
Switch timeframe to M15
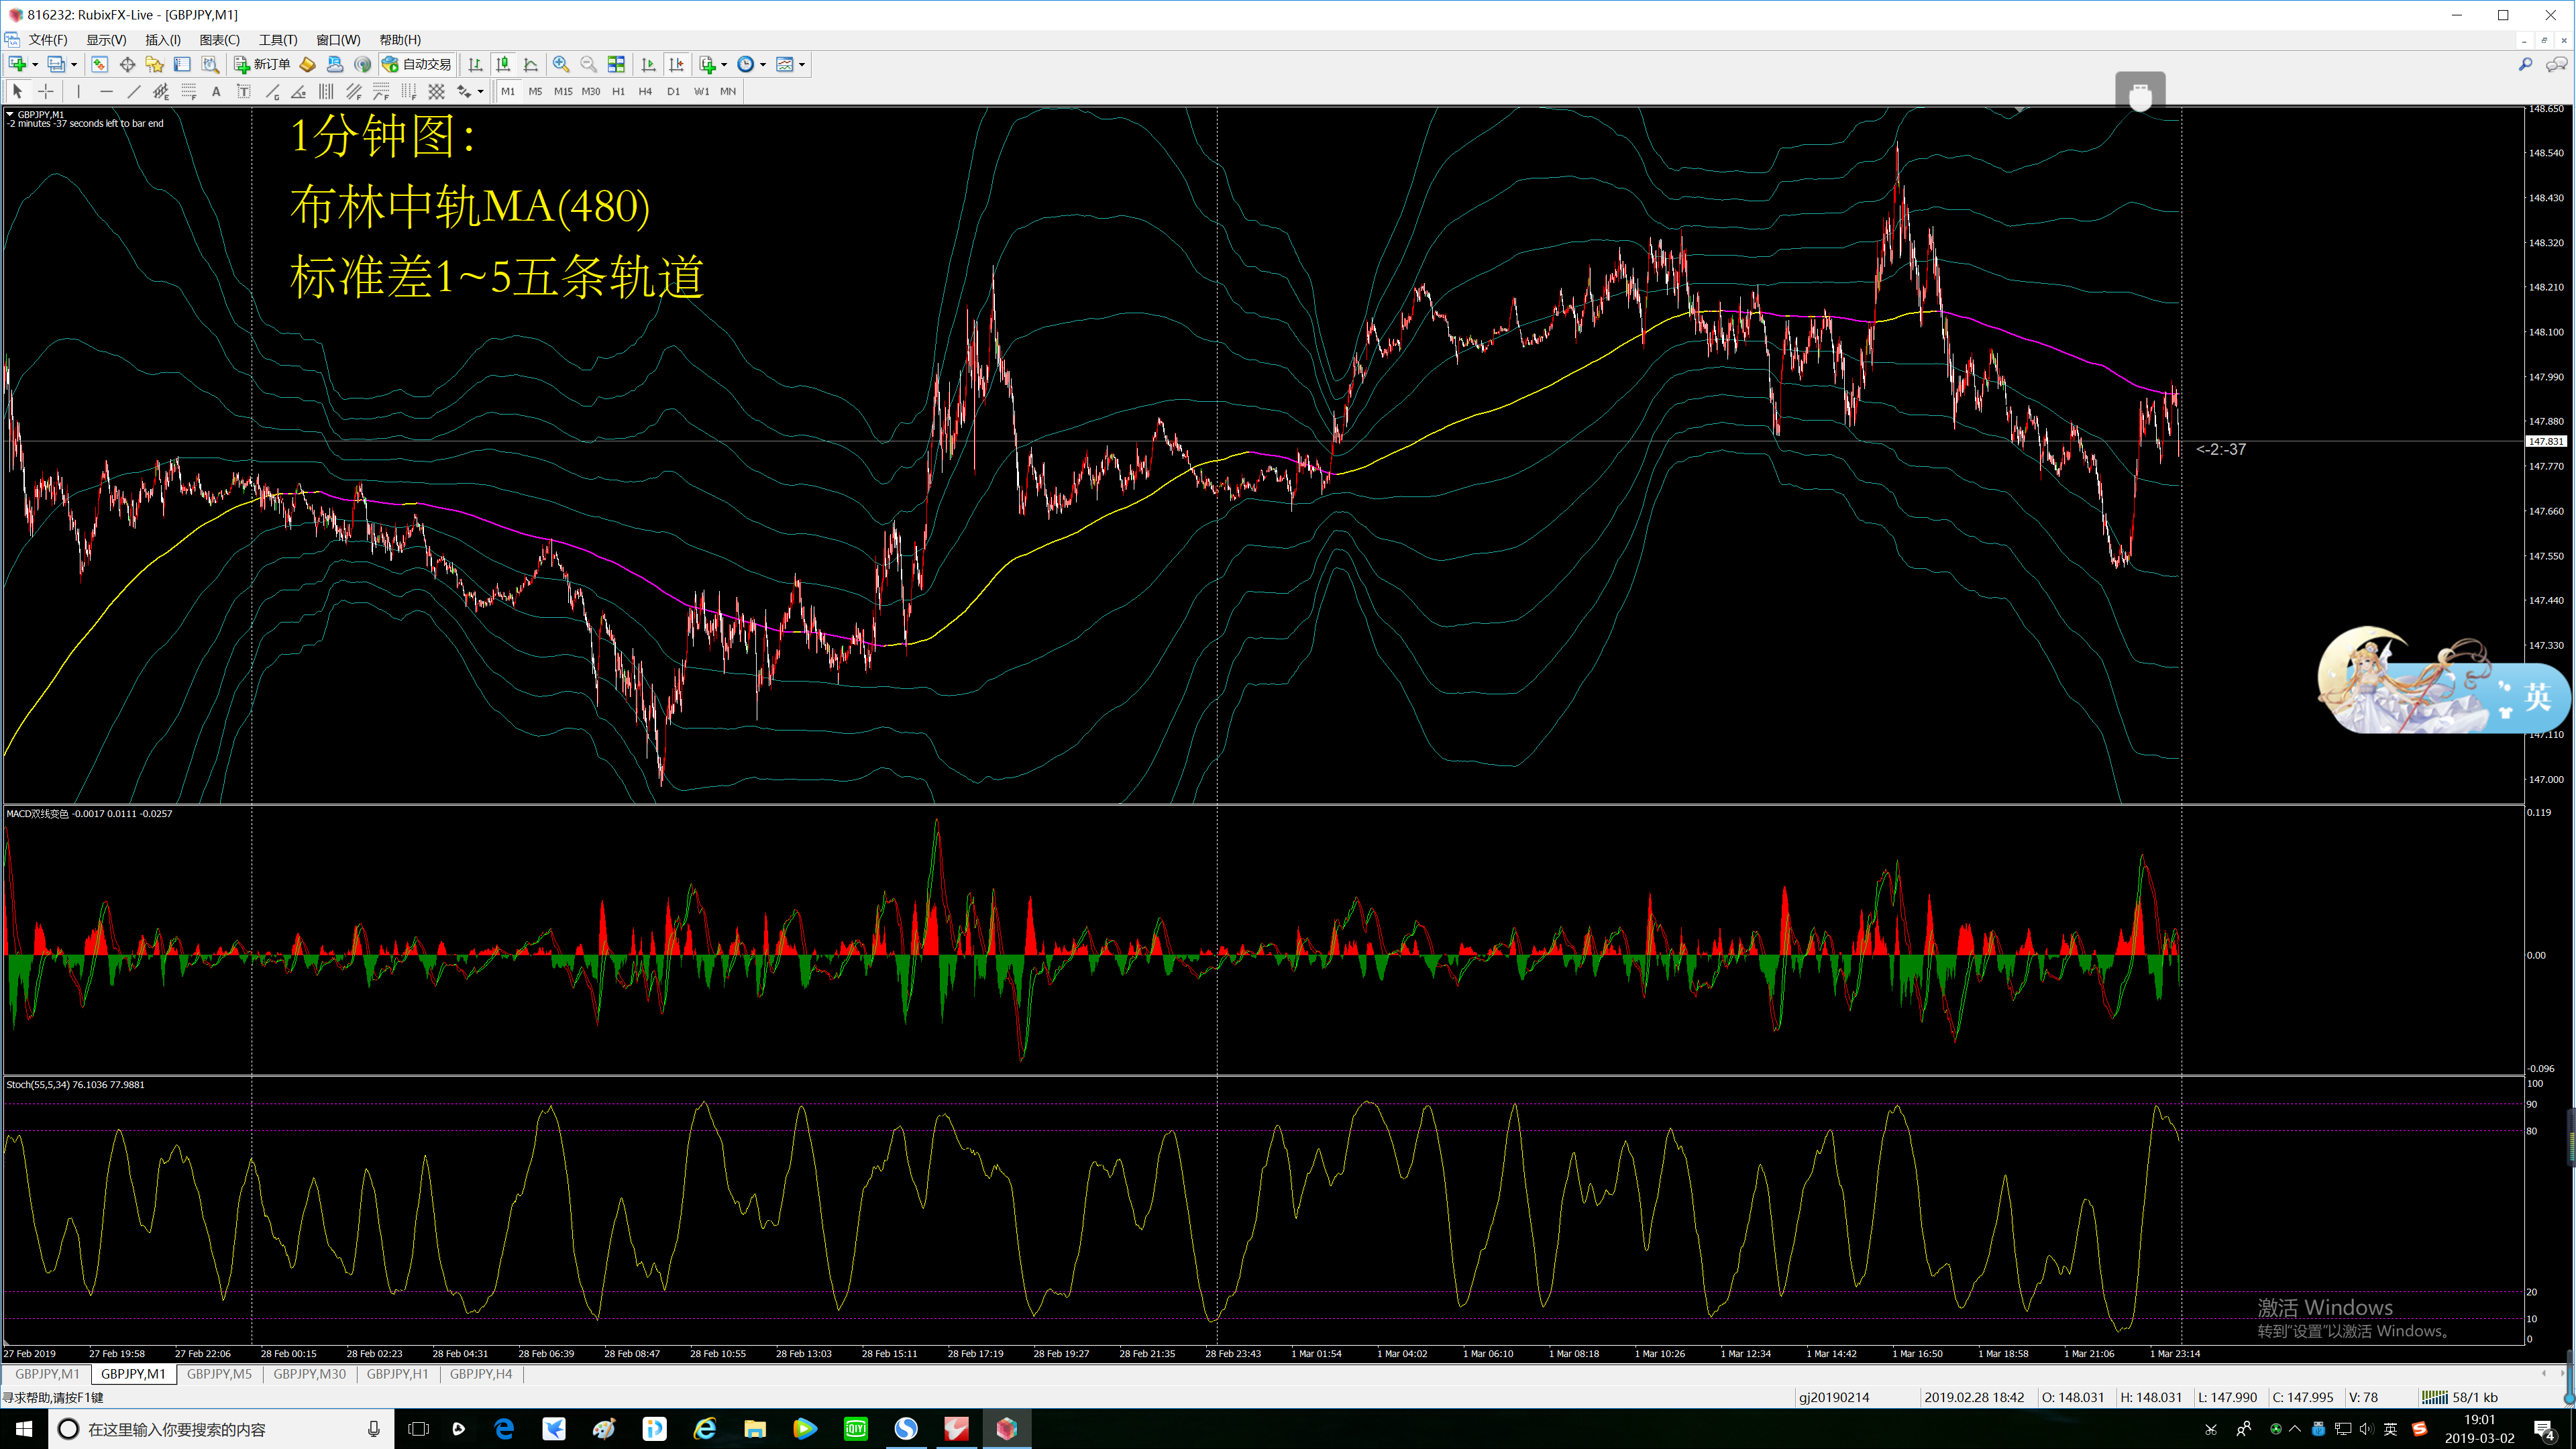click(x=563, y=91)
